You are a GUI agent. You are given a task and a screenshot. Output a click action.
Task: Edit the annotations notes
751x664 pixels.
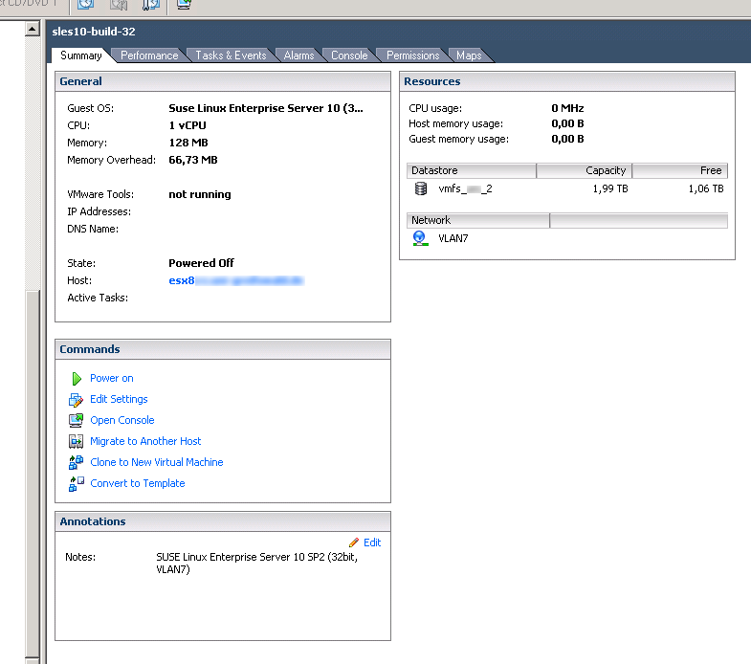point(372,542)
